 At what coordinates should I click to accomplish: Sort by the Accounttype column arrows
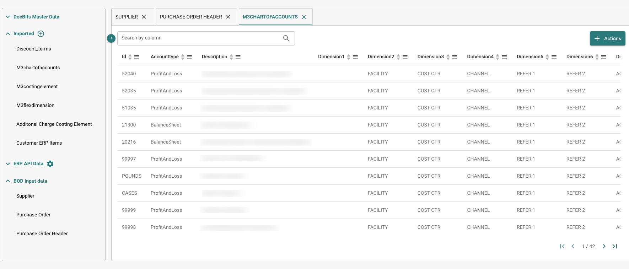coord(183,57)
